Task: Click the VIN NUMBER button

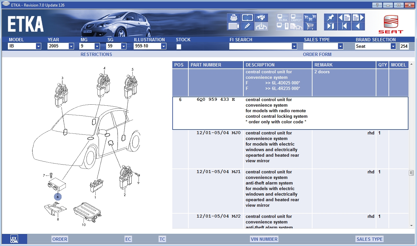Action: (264, 239)
